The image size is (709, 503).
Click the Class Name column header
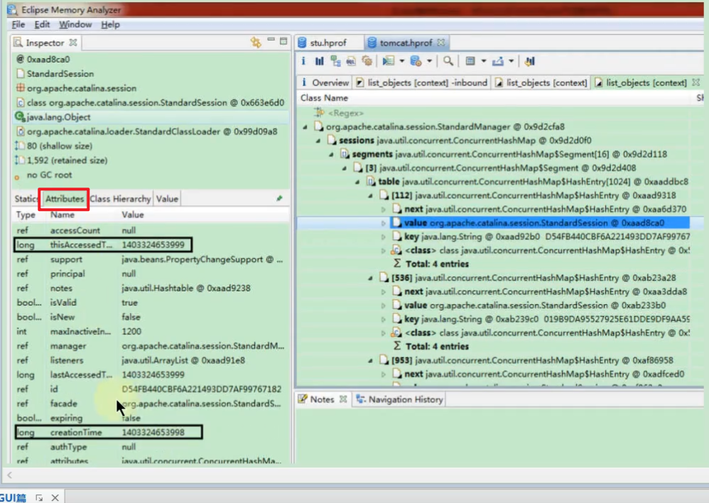click(324, 98)
